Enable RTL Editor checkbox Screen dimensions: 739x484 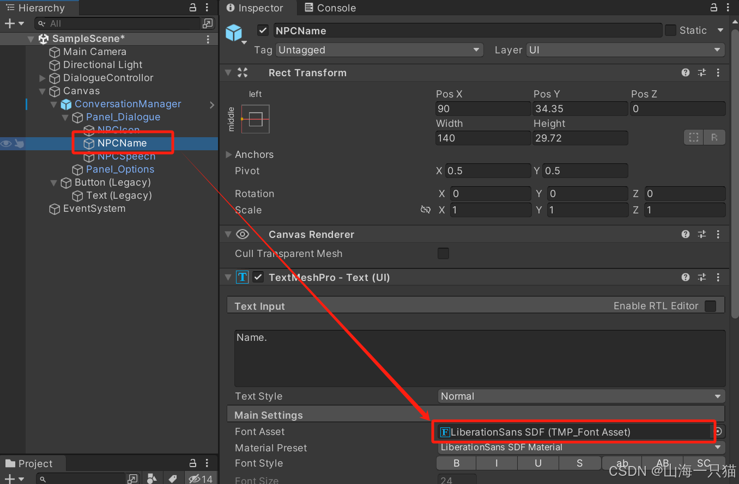coord(711,306)
